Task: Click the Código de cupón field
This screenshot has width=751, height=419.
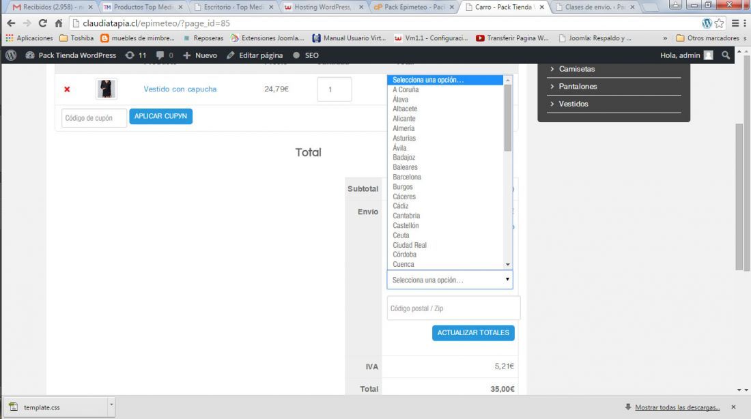Action: (x=94, y=118)
